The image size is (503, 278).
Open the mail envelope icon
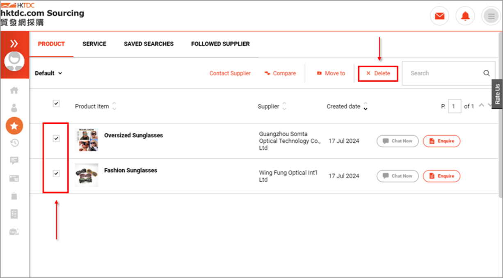(x=439, y=16)
